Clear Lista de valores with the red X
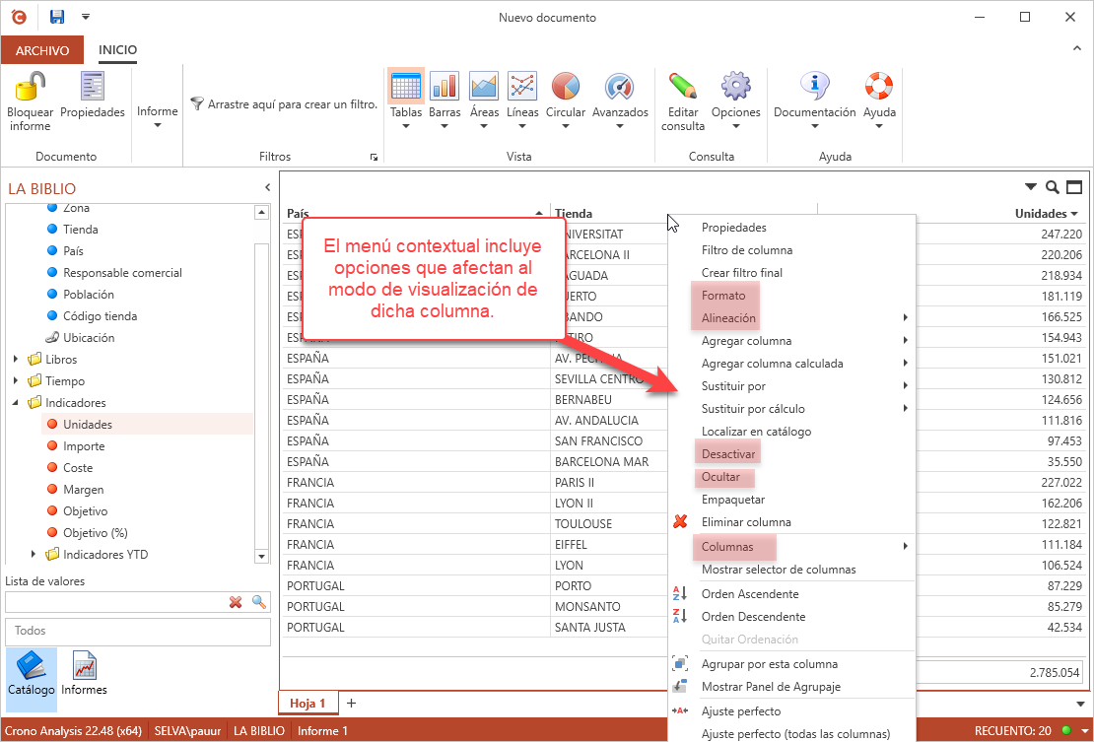The width and height of the screenshot is (1094, 742). coord(236,601)
